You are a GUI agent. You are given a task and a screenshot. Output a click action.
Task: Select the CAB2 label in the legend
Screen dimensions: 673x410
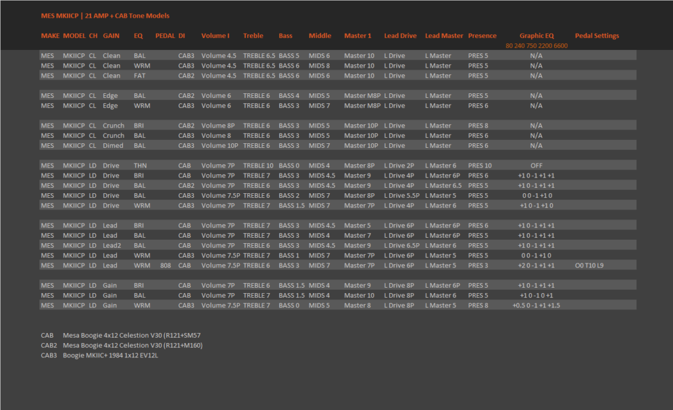click(49, 346)
